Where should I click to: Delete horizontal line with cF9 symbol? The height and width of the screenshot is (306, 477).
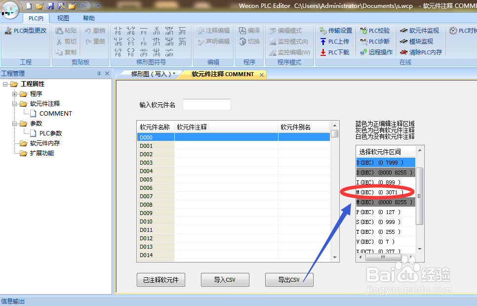click(144, 52)
